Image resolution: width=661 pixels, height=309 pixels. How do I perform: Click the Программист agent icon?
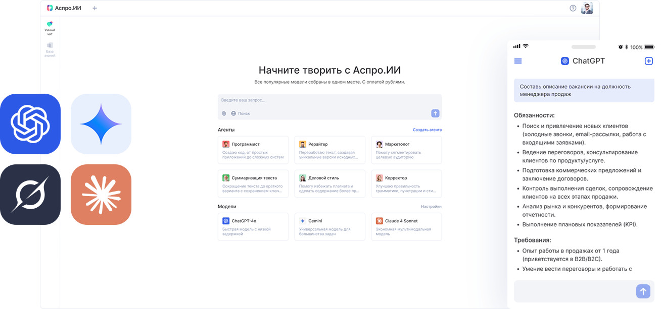pyautogui.click(x=226, y=144)
